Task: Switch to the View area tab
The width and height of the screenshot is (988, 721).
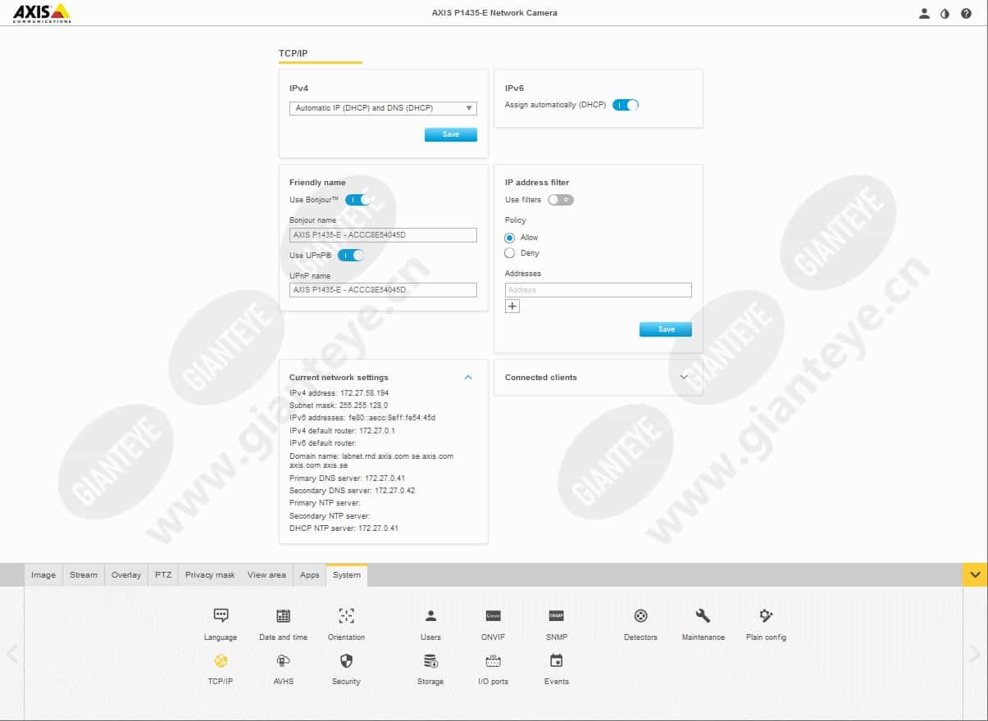Action: tap(267, 575)
